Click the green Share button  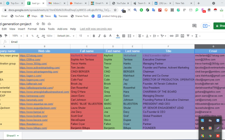pos(219,26)
